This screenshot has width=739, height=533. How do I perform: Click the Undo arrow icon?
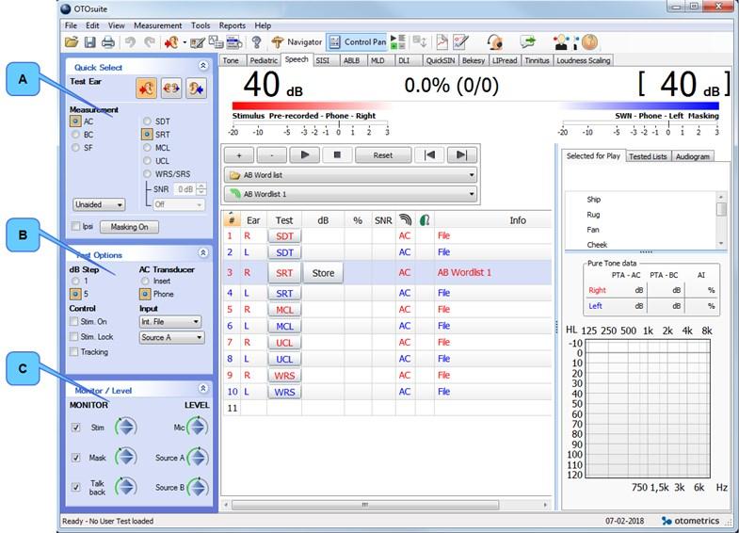point(130,42)
